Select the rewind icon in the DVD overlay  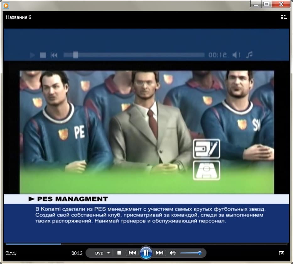(54, 55)
